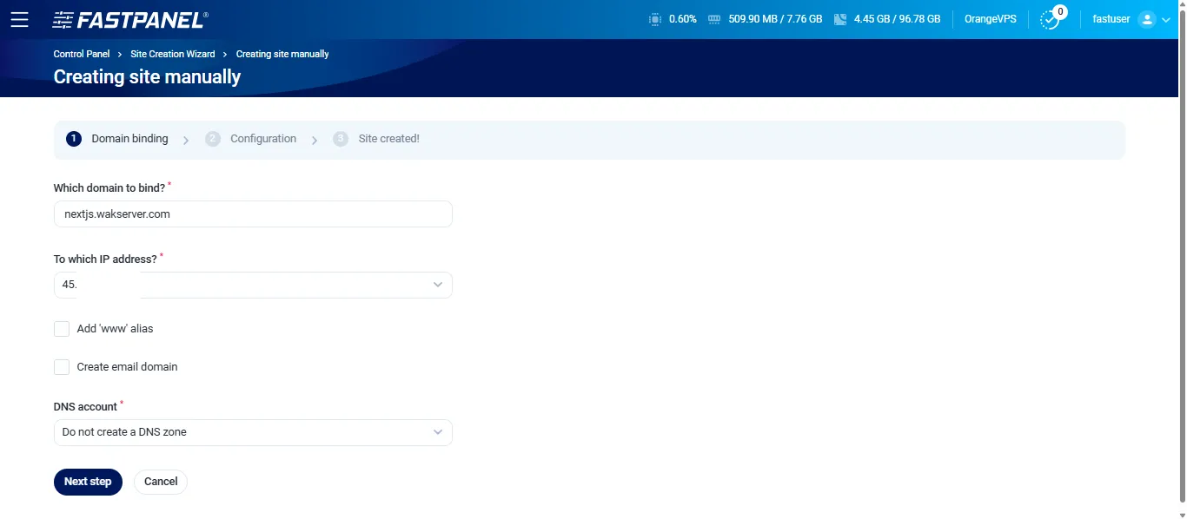This screenshot has width=1187, height=519.
Task: Click the Site created step circle
Action: coord(340,138)
